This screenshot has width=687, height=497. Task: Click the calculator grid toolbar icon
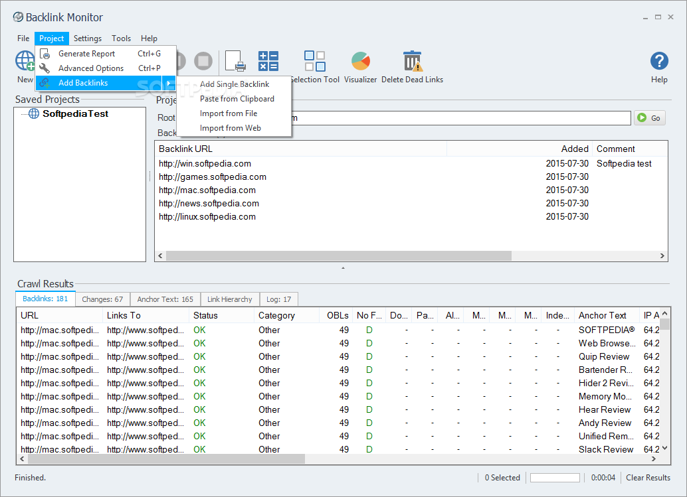(x=268, y=61)
